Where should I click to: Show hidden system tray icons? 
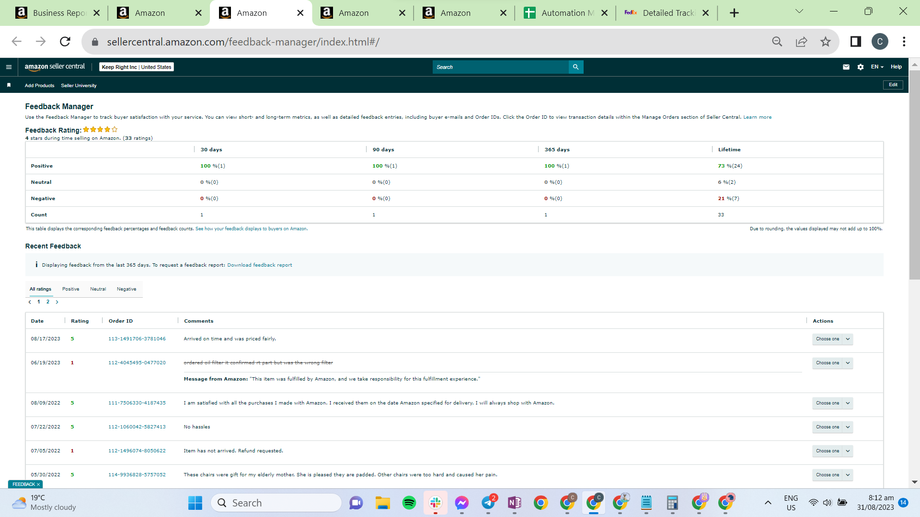(x=768, y=503)
